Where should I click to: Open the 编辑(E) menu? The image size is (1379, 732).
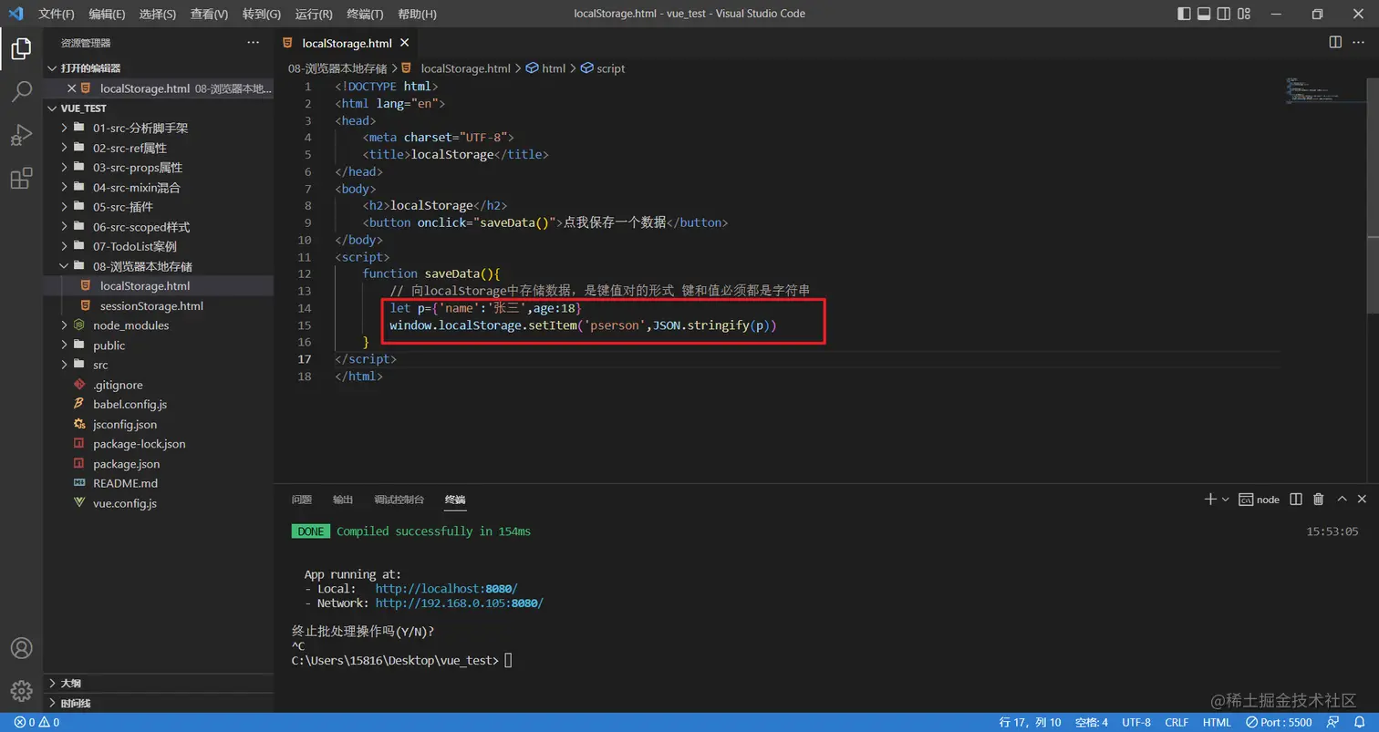pyautogui.click(x=108, y=14)
